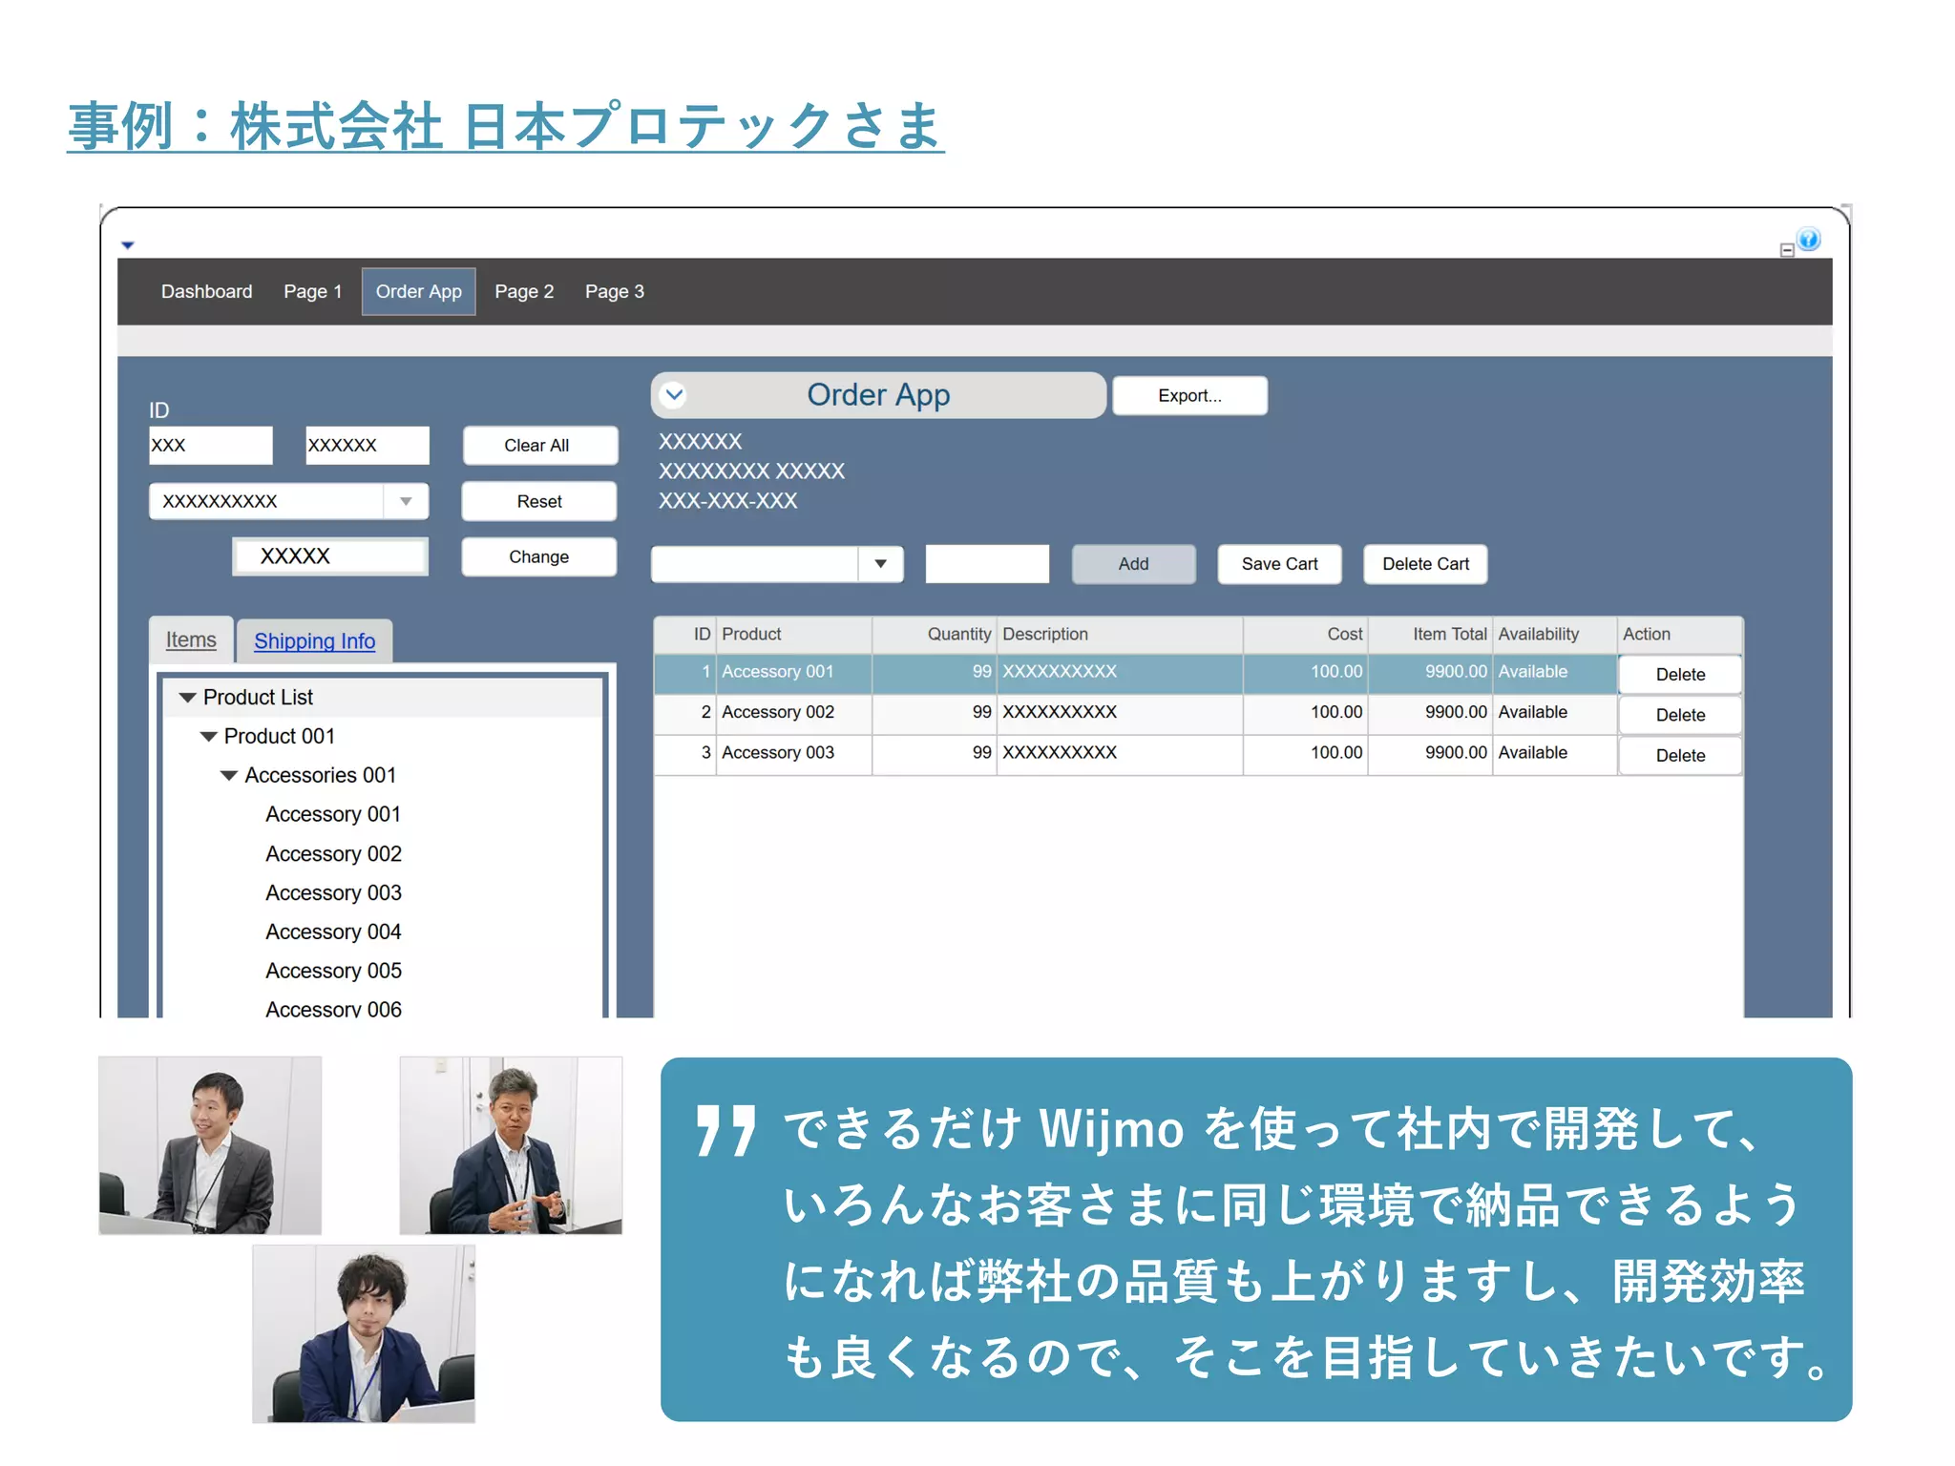Click the Save Cart button
This screenshot has height=1466, width=1955.
[x=1279, y=564]
